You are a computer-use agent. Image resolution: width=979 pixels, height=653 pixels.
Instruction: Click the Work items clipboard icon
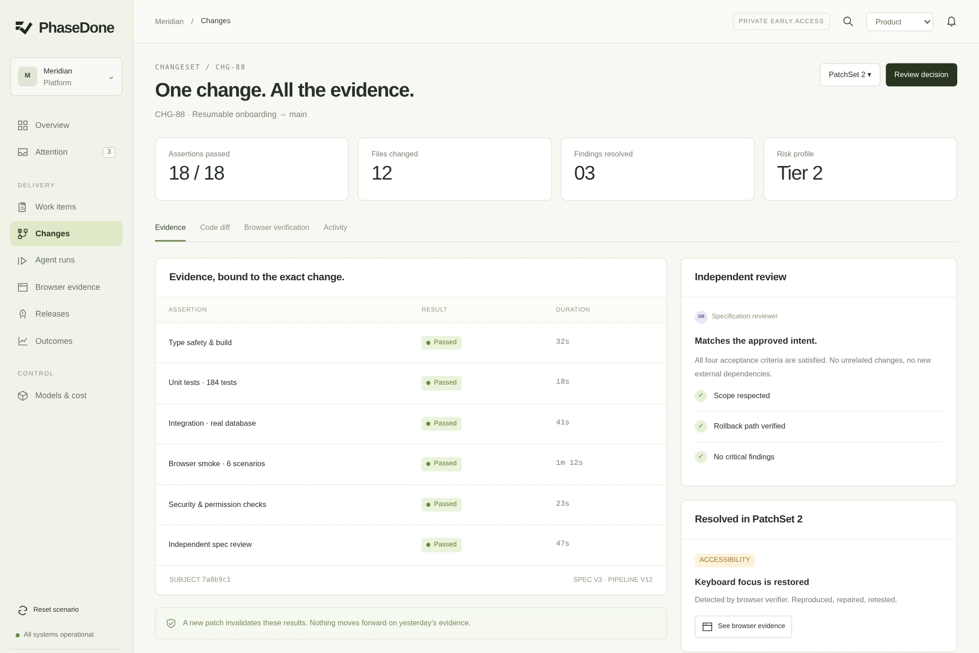click(22, 207)
